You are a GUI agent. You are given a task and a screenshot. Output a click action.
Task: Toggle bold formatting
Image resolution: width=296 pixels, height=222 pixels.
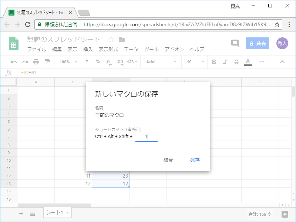click(x=213, y=62)
